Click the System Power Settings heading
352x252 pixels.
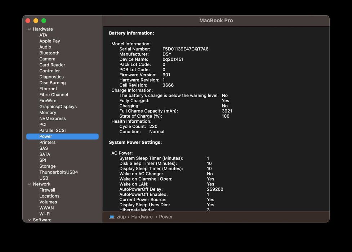point(135,142)
